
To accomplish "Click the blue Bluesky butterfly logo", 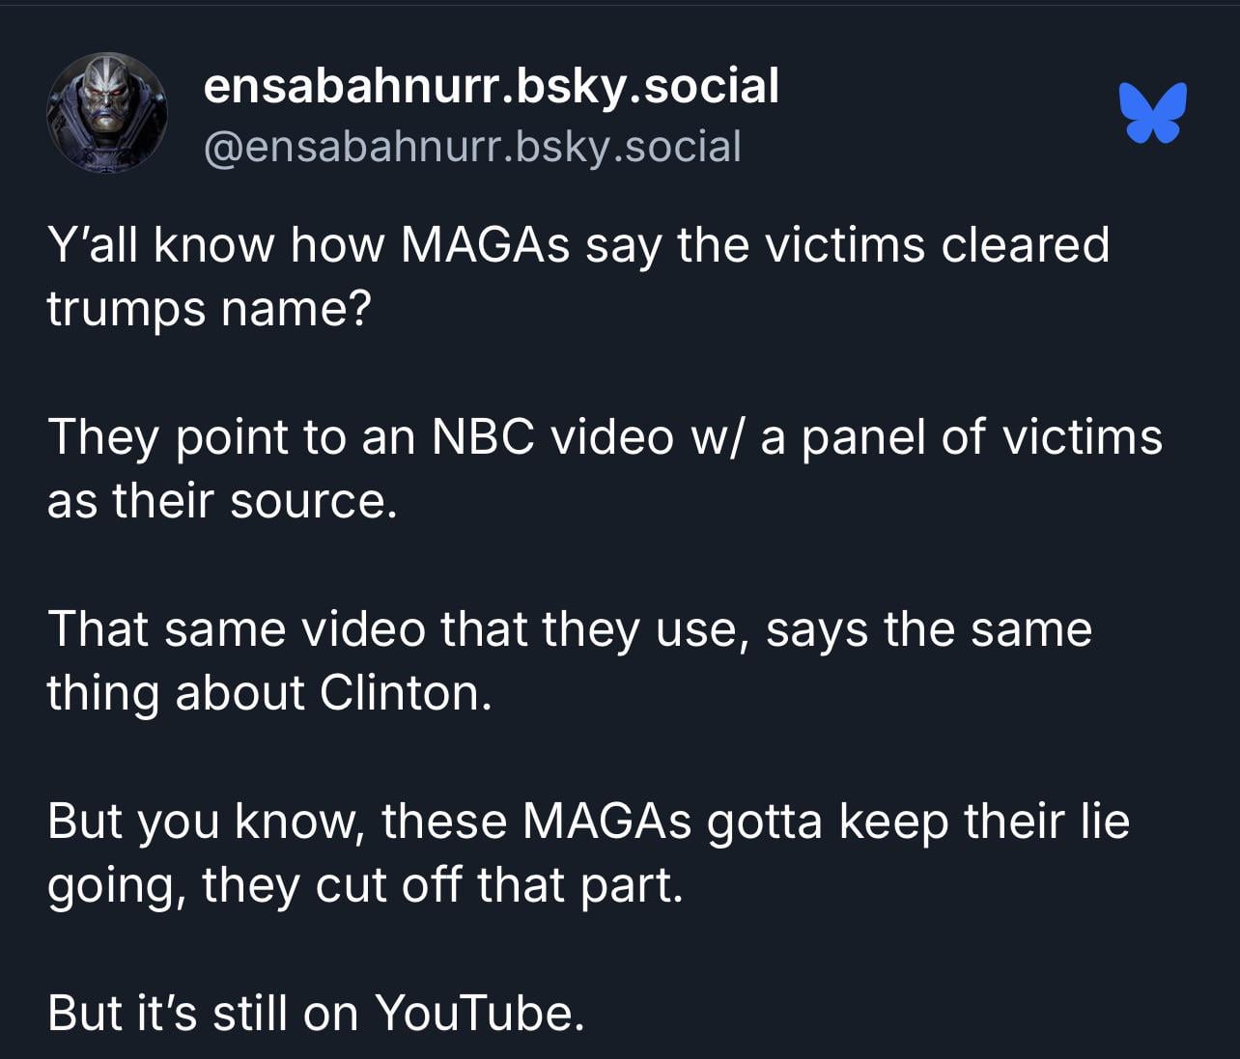I will pyautogui.click(x=1152, y=112).
